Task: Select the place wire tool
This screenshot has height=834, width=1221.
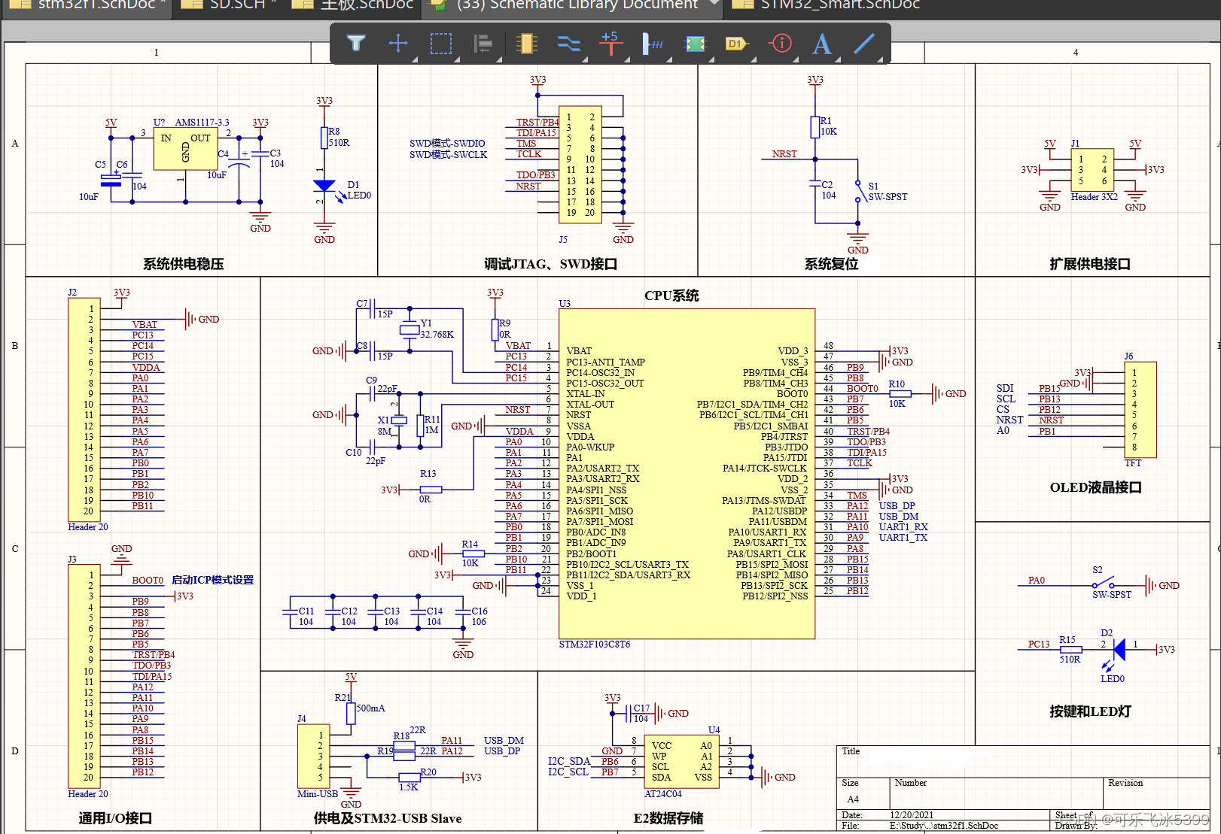Action: 569,44
